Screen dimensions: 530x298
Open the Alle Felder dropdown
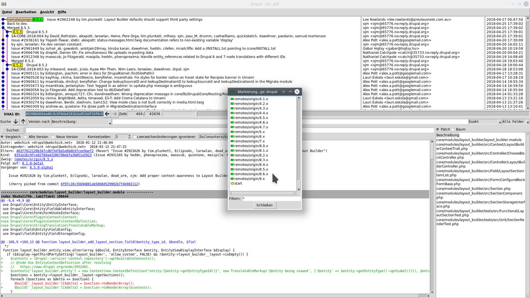tap(515, 121)
